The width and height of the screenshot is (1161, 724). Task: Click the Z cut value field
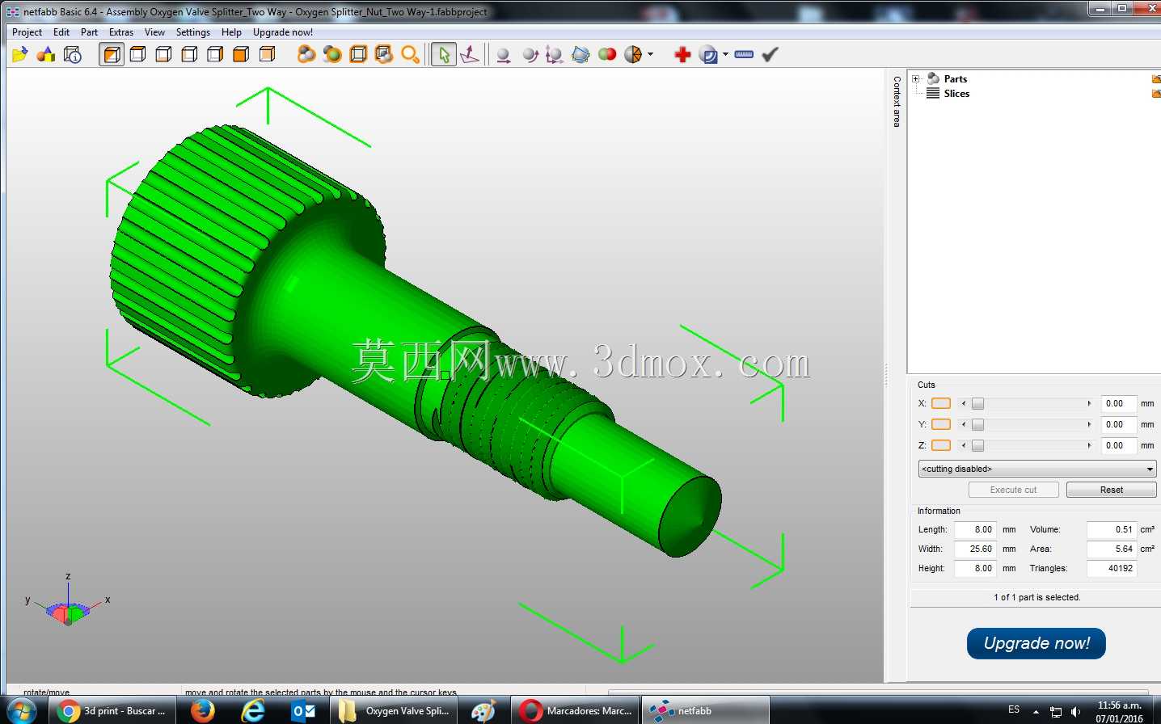1119,445
